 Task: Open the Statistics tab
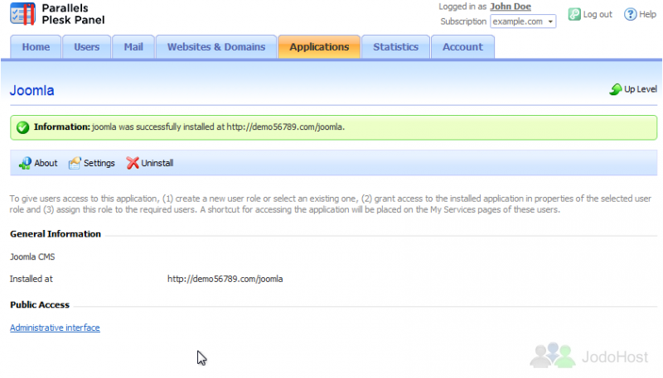(396, 47)
